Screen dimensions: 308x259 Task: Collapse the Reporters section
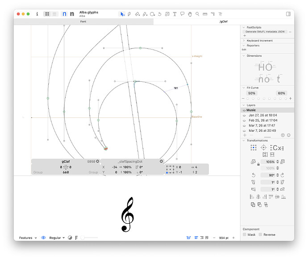click(244, 46)
